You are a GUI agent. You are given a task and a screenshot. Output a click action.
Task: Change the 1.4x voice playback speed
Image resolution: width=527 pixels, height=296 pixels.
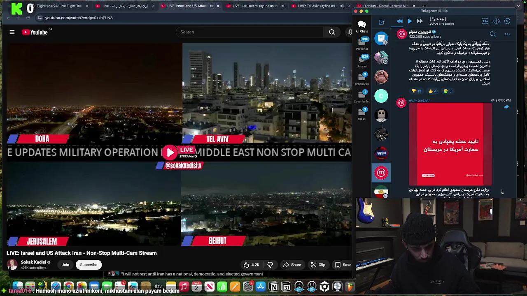(485, 21)
